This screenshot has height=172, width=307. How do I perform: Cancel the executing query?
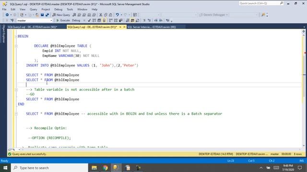84,20
